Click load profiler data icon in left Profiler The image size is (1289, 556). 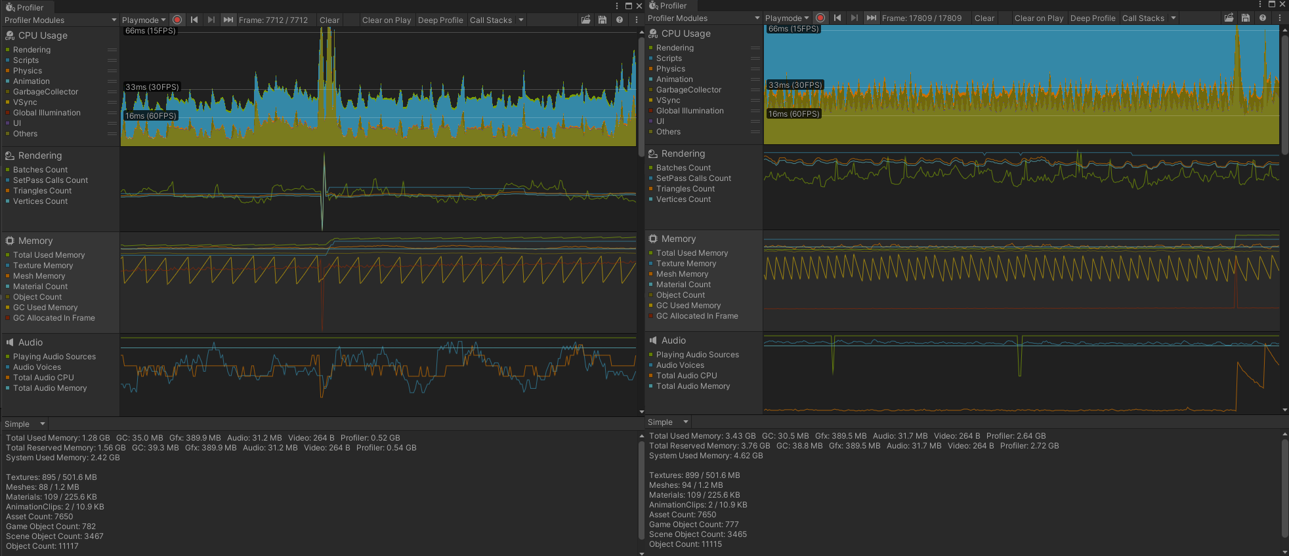point(585,20)
